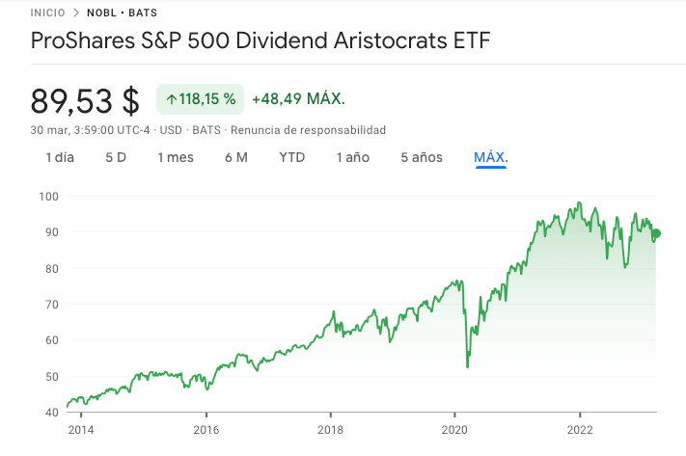Viewport: 686px width, 456px height.
Task: Click the green up arrow in percentage badge
Action: tap(171, 99)
